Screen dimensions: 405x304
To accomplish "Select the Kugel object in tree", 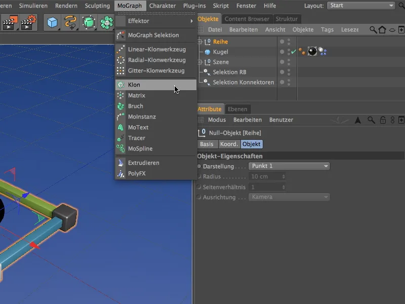I will (x=220, y=52).
